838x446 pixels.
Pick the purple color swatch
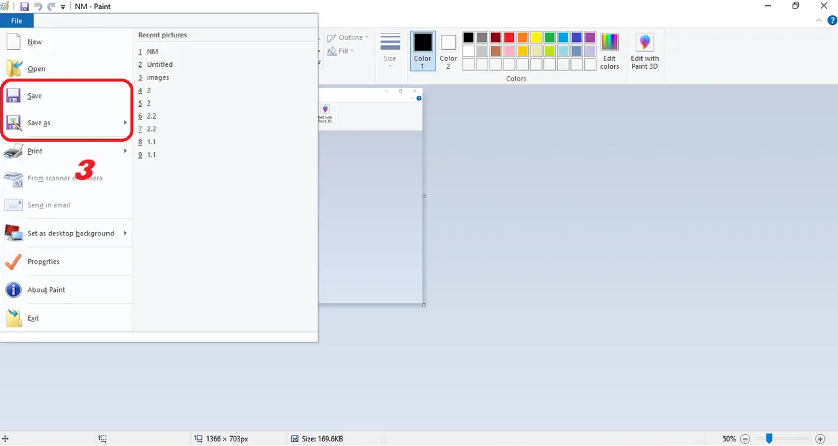coord(590,37)
